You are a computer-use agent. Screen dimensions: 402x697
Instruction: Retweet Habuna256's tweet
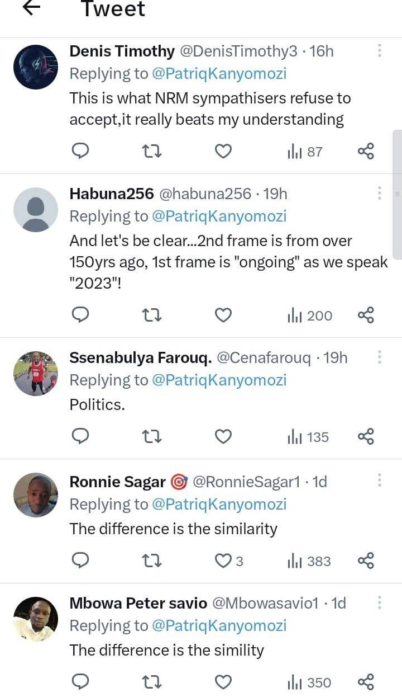pyautogui.click(x=152, y=315)
